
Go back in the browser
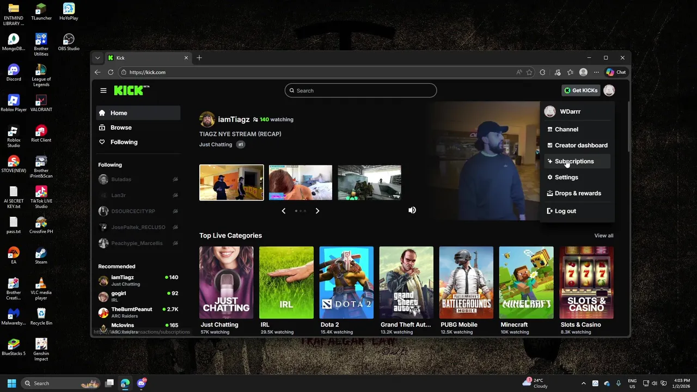coord(97,72)
